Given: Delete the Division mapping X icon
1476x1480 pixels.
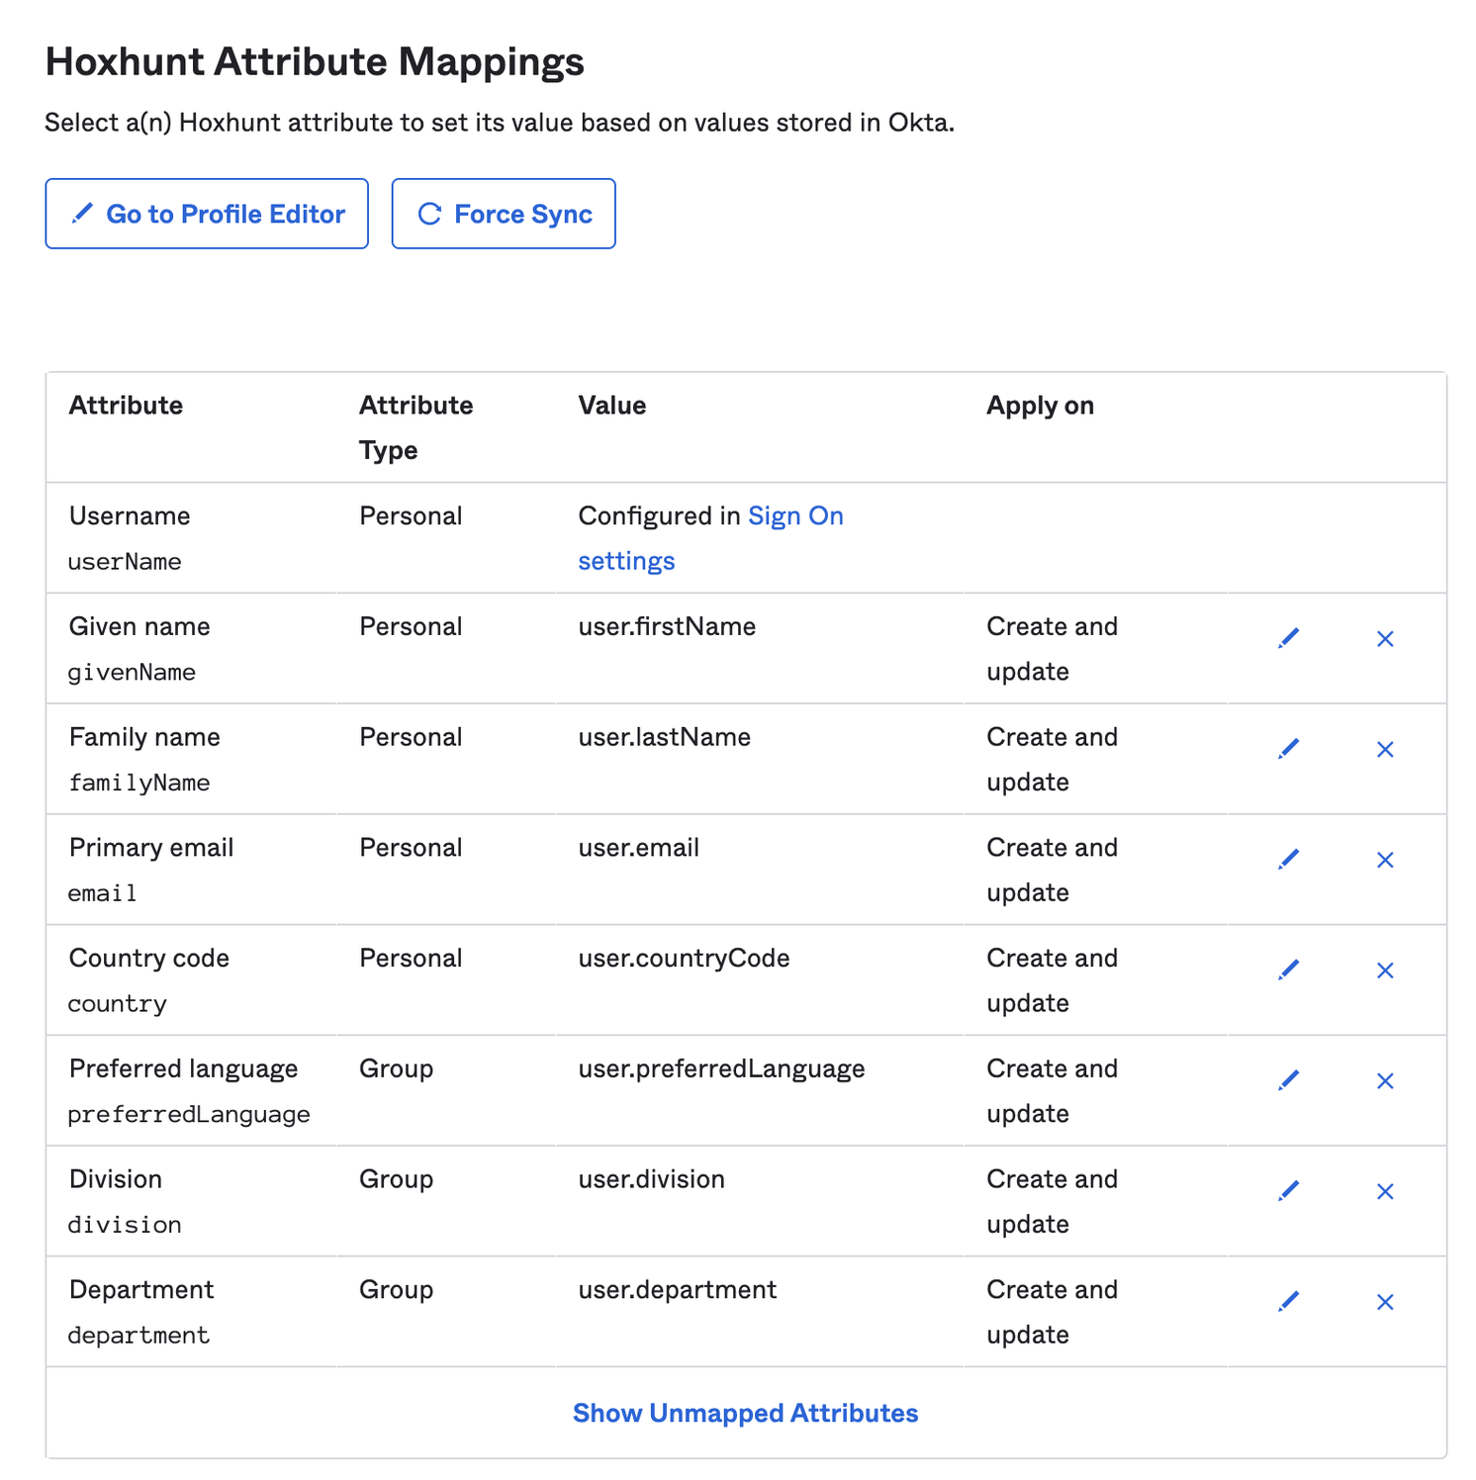Looking at the screenshot, I should [x=1385, y=1192].
